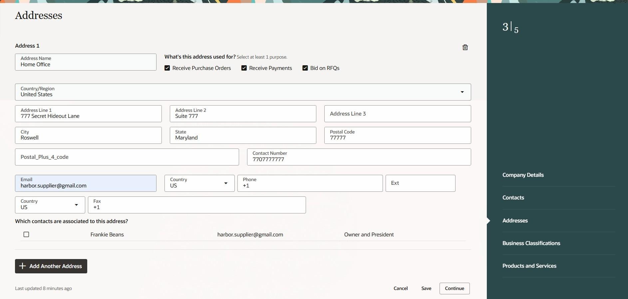Click the Save button
Image resolution: width=628 pixels, height=299 pixels.
pos(426,288)
